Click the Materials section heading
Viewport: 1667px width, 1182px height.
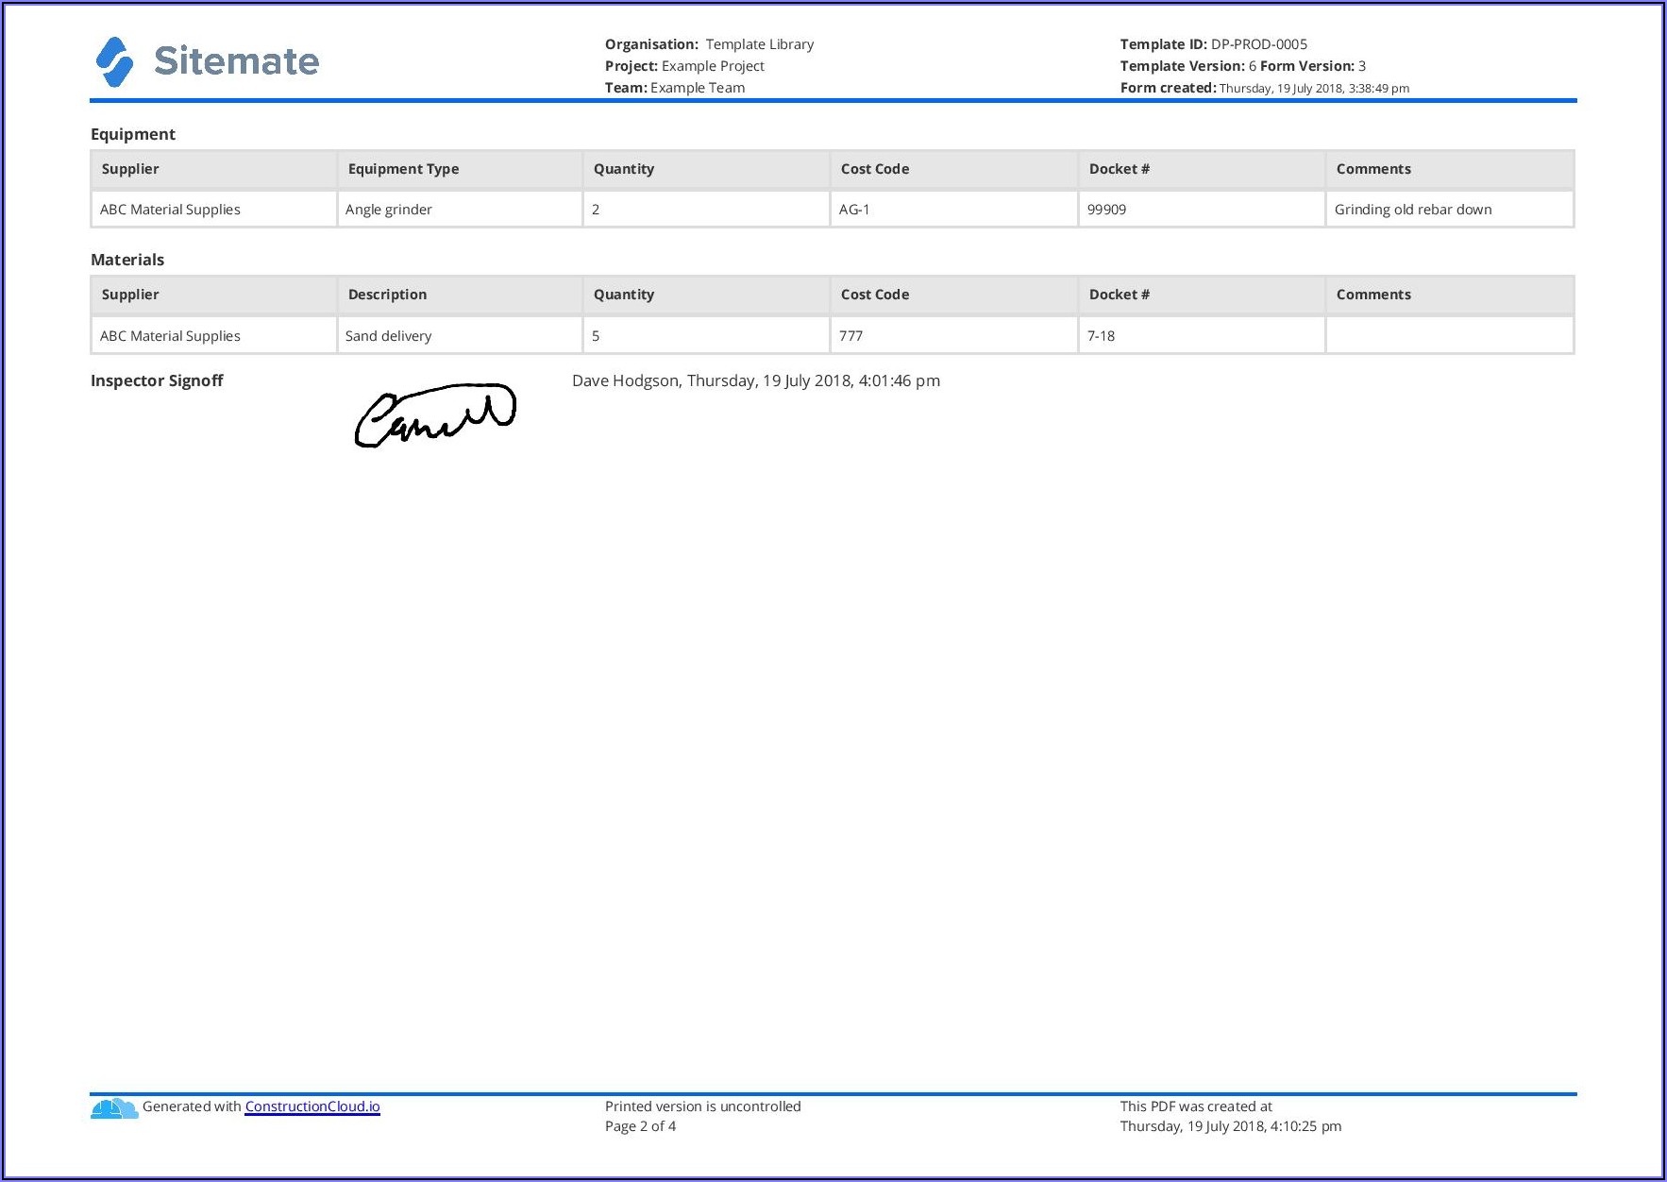click(127, 260)
